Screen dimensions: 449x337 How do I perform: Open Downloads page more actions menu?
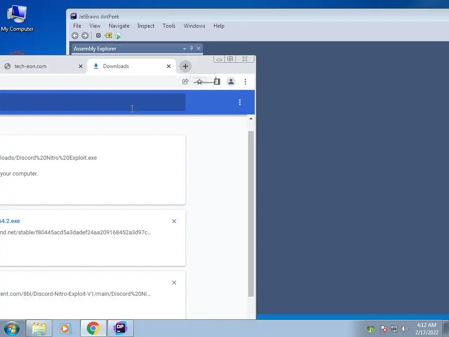240,102
